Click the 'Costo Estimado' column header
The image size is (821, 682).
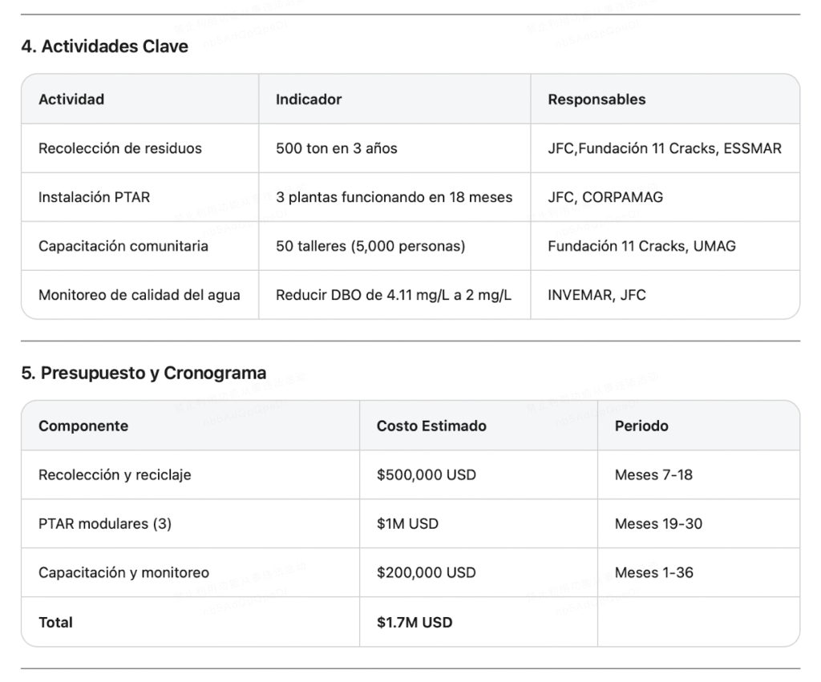(x=431, y=426)
